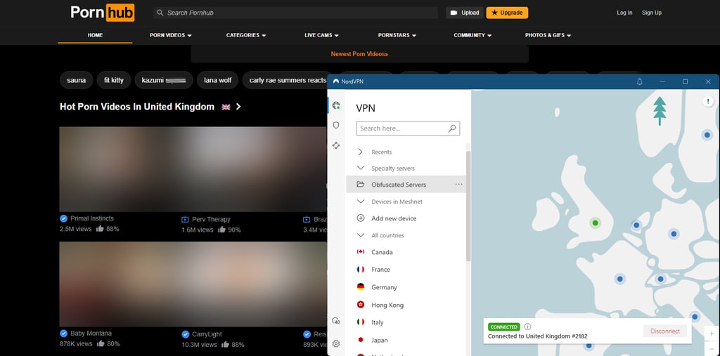The image size is (720, 356).
Task: Click the arrow after the United Kingdom heading
Action: [x=238, y=107]
